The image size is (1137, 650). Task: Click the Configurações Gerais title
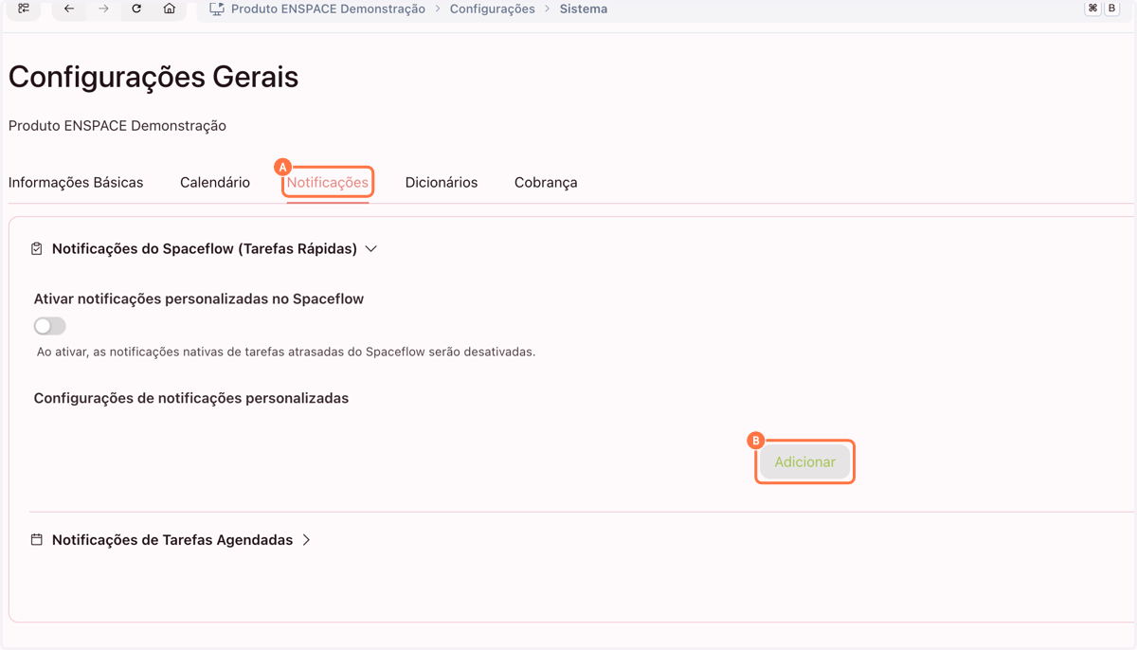[153, 77]
